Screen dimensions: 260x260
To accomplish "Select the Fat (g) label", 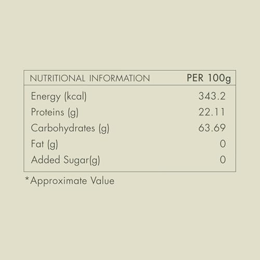I will pyautogui.click(x=44, y=144).
